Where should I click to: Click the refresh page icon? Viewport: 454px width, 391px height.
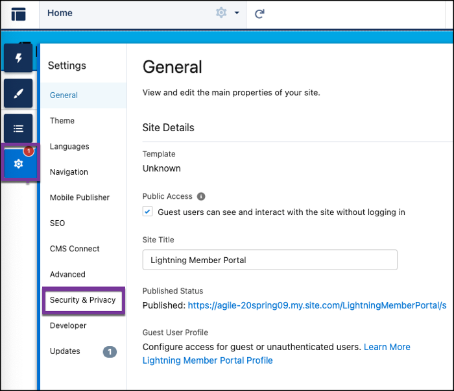click(x=259, y=14)
